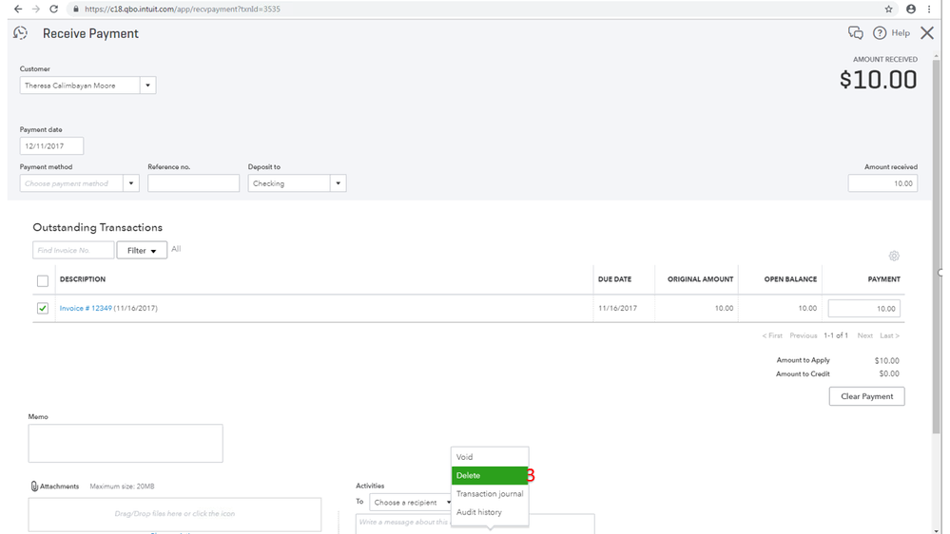
Task: Click the $10.00 amount received total
Action: [878, 80]
